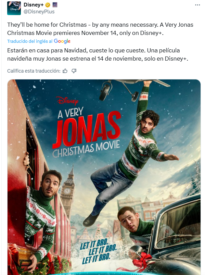205x275 pixels.
Task: Click the airplane landing wheel in poster
Action: 105,91
